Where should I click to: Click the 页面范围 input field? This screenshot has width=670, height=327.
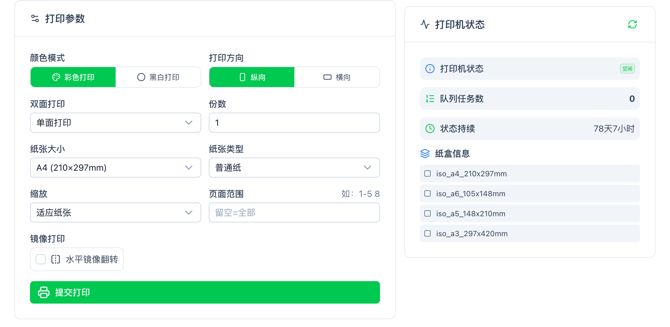tap(294, 212)
